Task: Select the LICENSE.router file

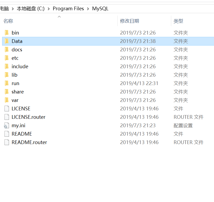Action: (28, 117)
